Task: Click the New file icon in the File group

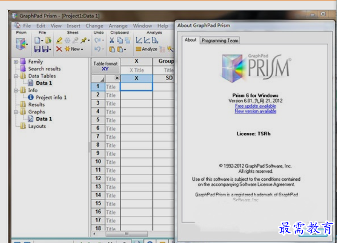Action: (37, 40)
